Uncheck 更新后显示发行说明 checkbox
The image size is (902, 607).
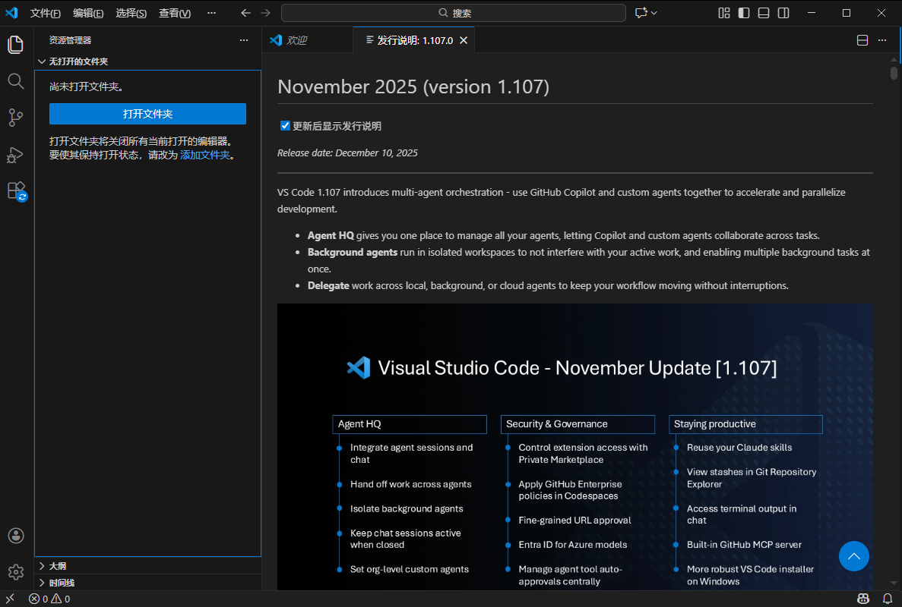pyautogui.click(x=286, y=126)
